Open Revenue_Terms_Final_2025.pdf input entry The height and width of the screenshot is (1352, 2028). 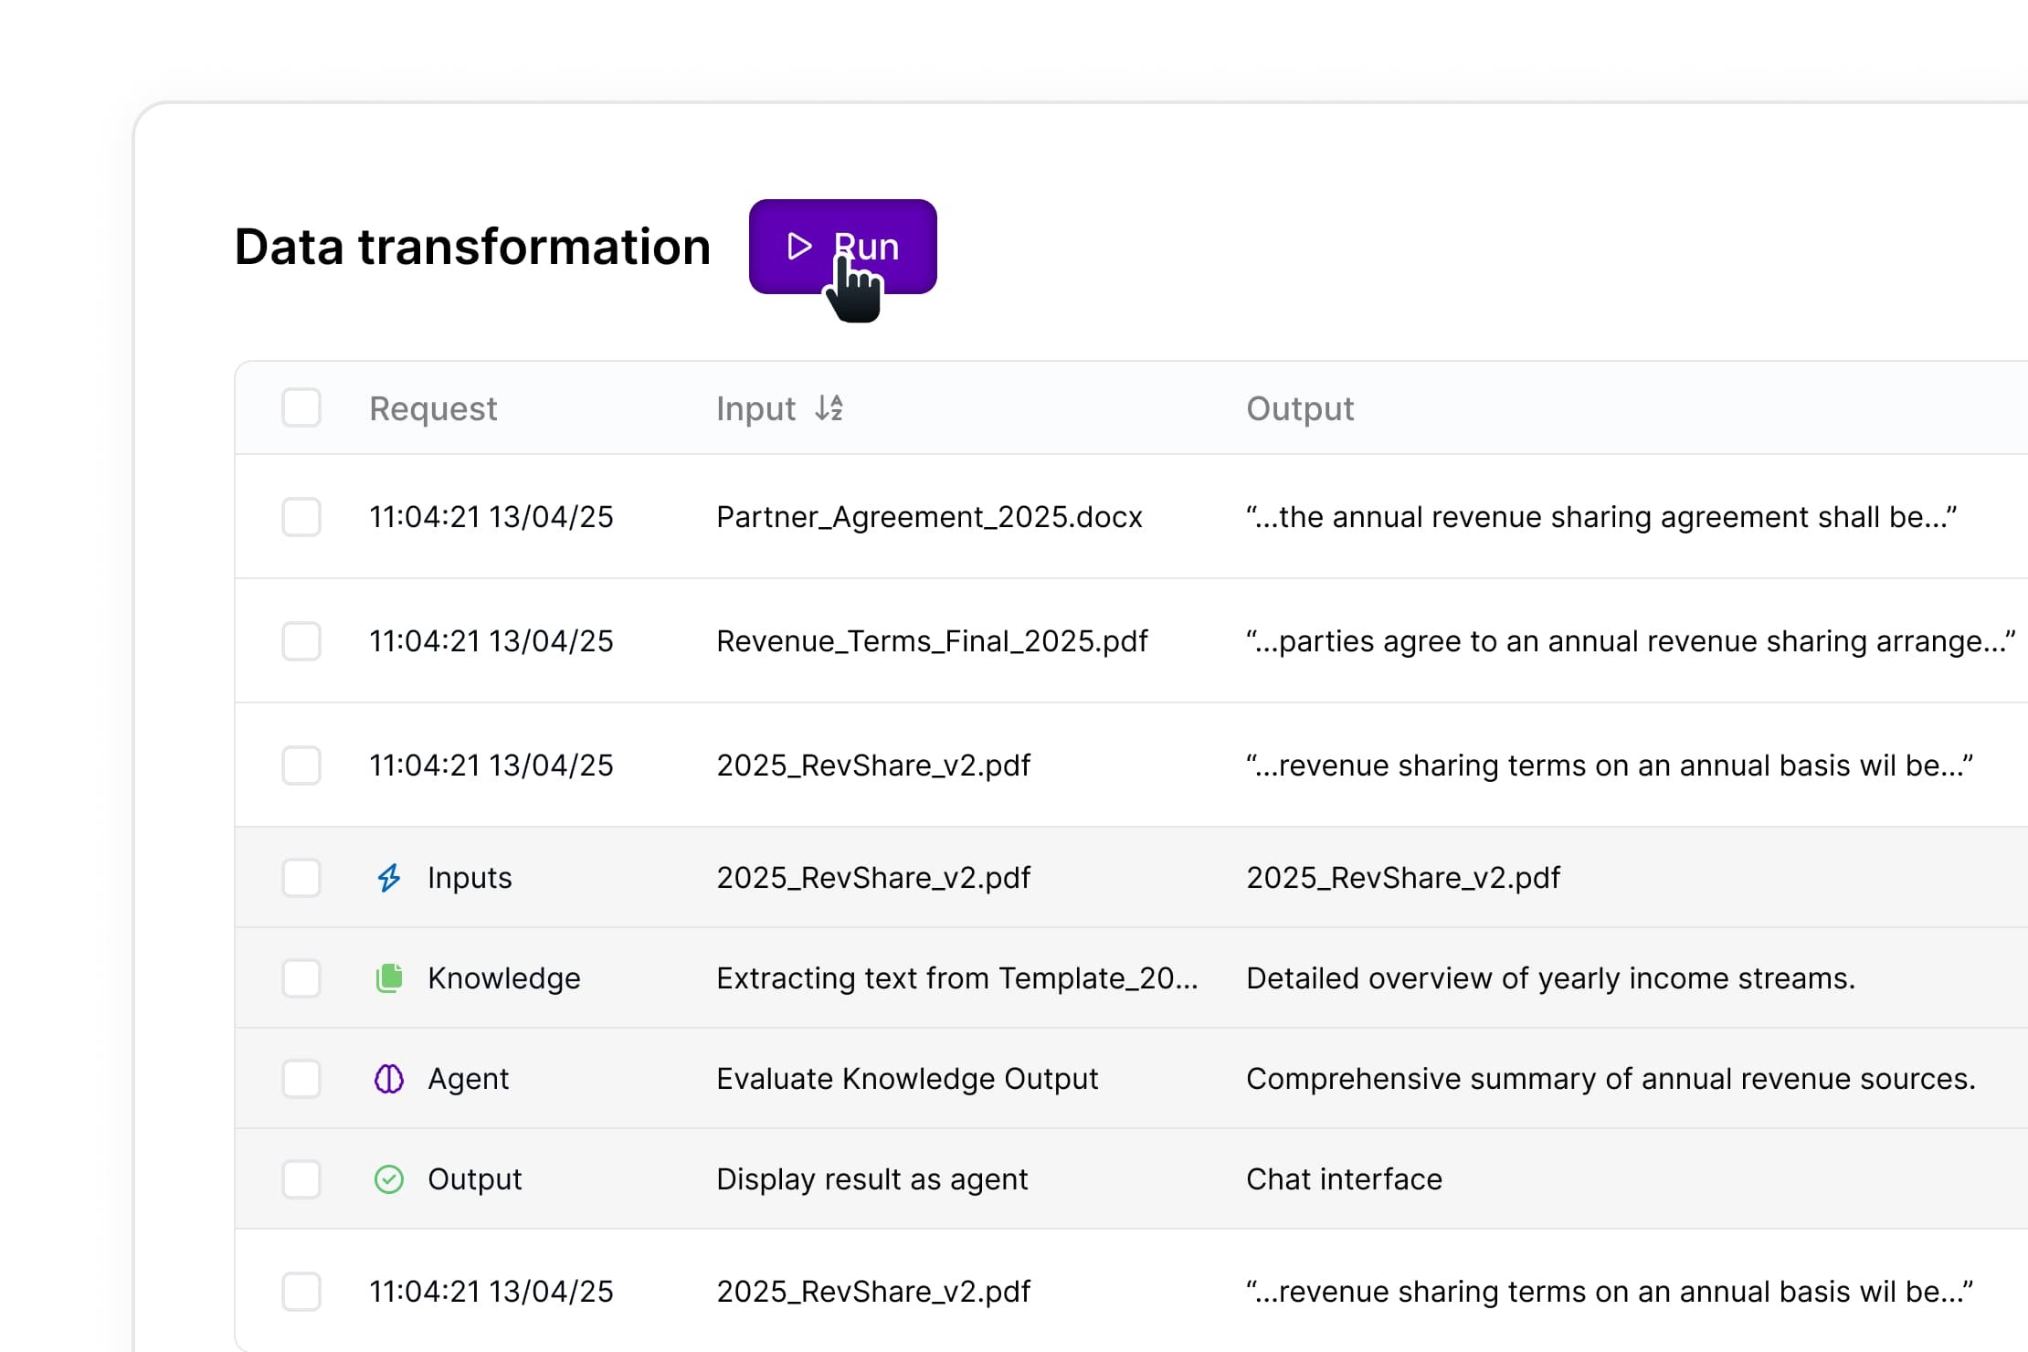932,641
